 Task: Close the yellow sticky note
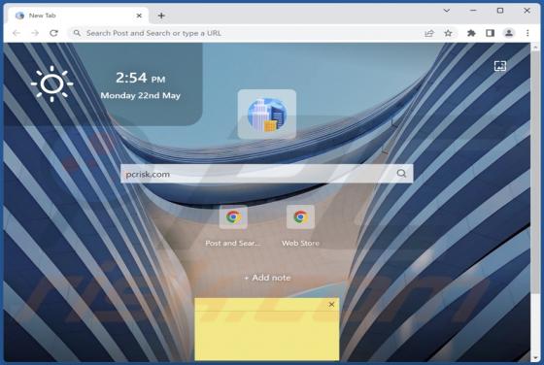[x=331, y=305]
